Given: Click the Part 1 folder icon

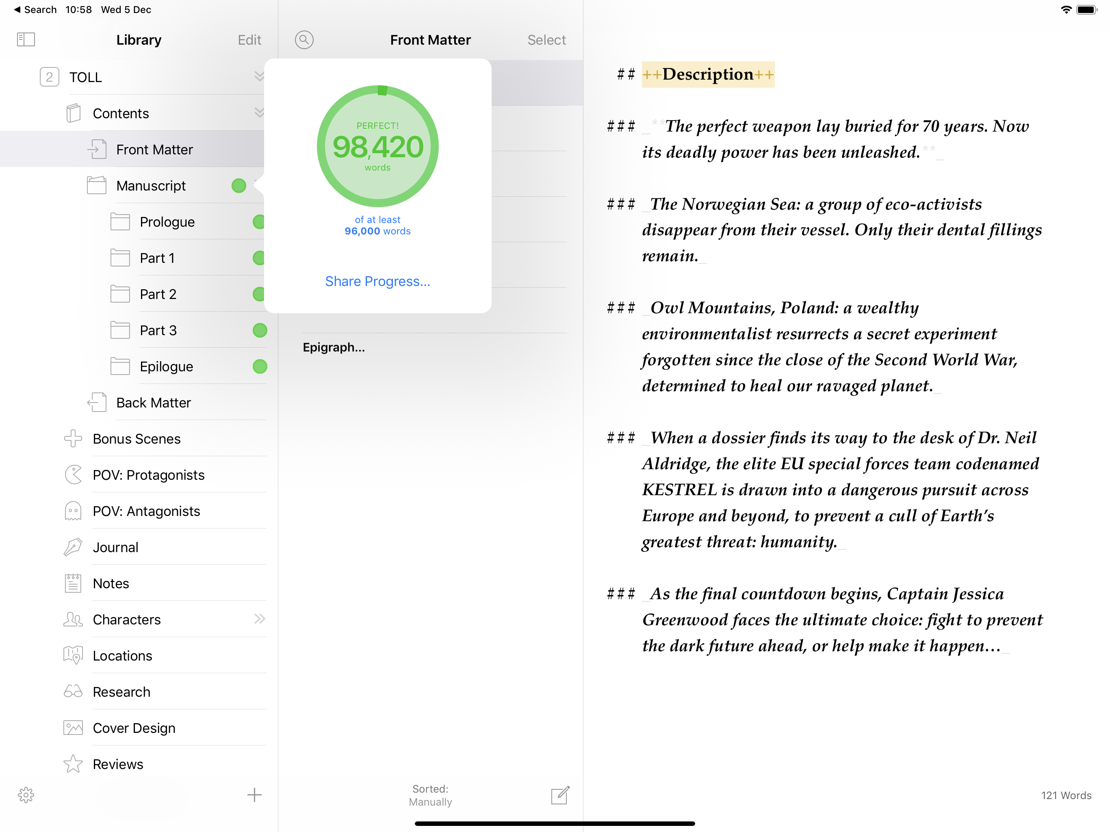Looking at the screenshot, I should 120,258.
